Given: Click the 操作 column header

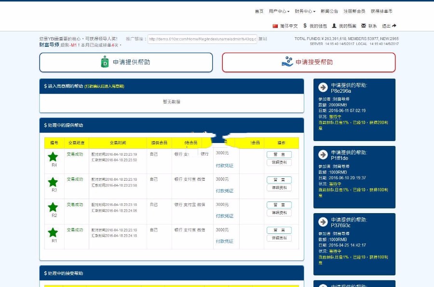Looking at the screenshot, I should coord(282,143).
